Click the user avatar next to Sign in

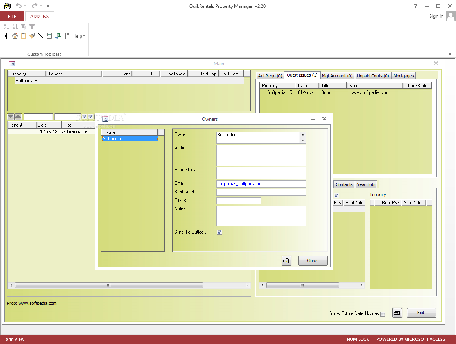point(451,16)
